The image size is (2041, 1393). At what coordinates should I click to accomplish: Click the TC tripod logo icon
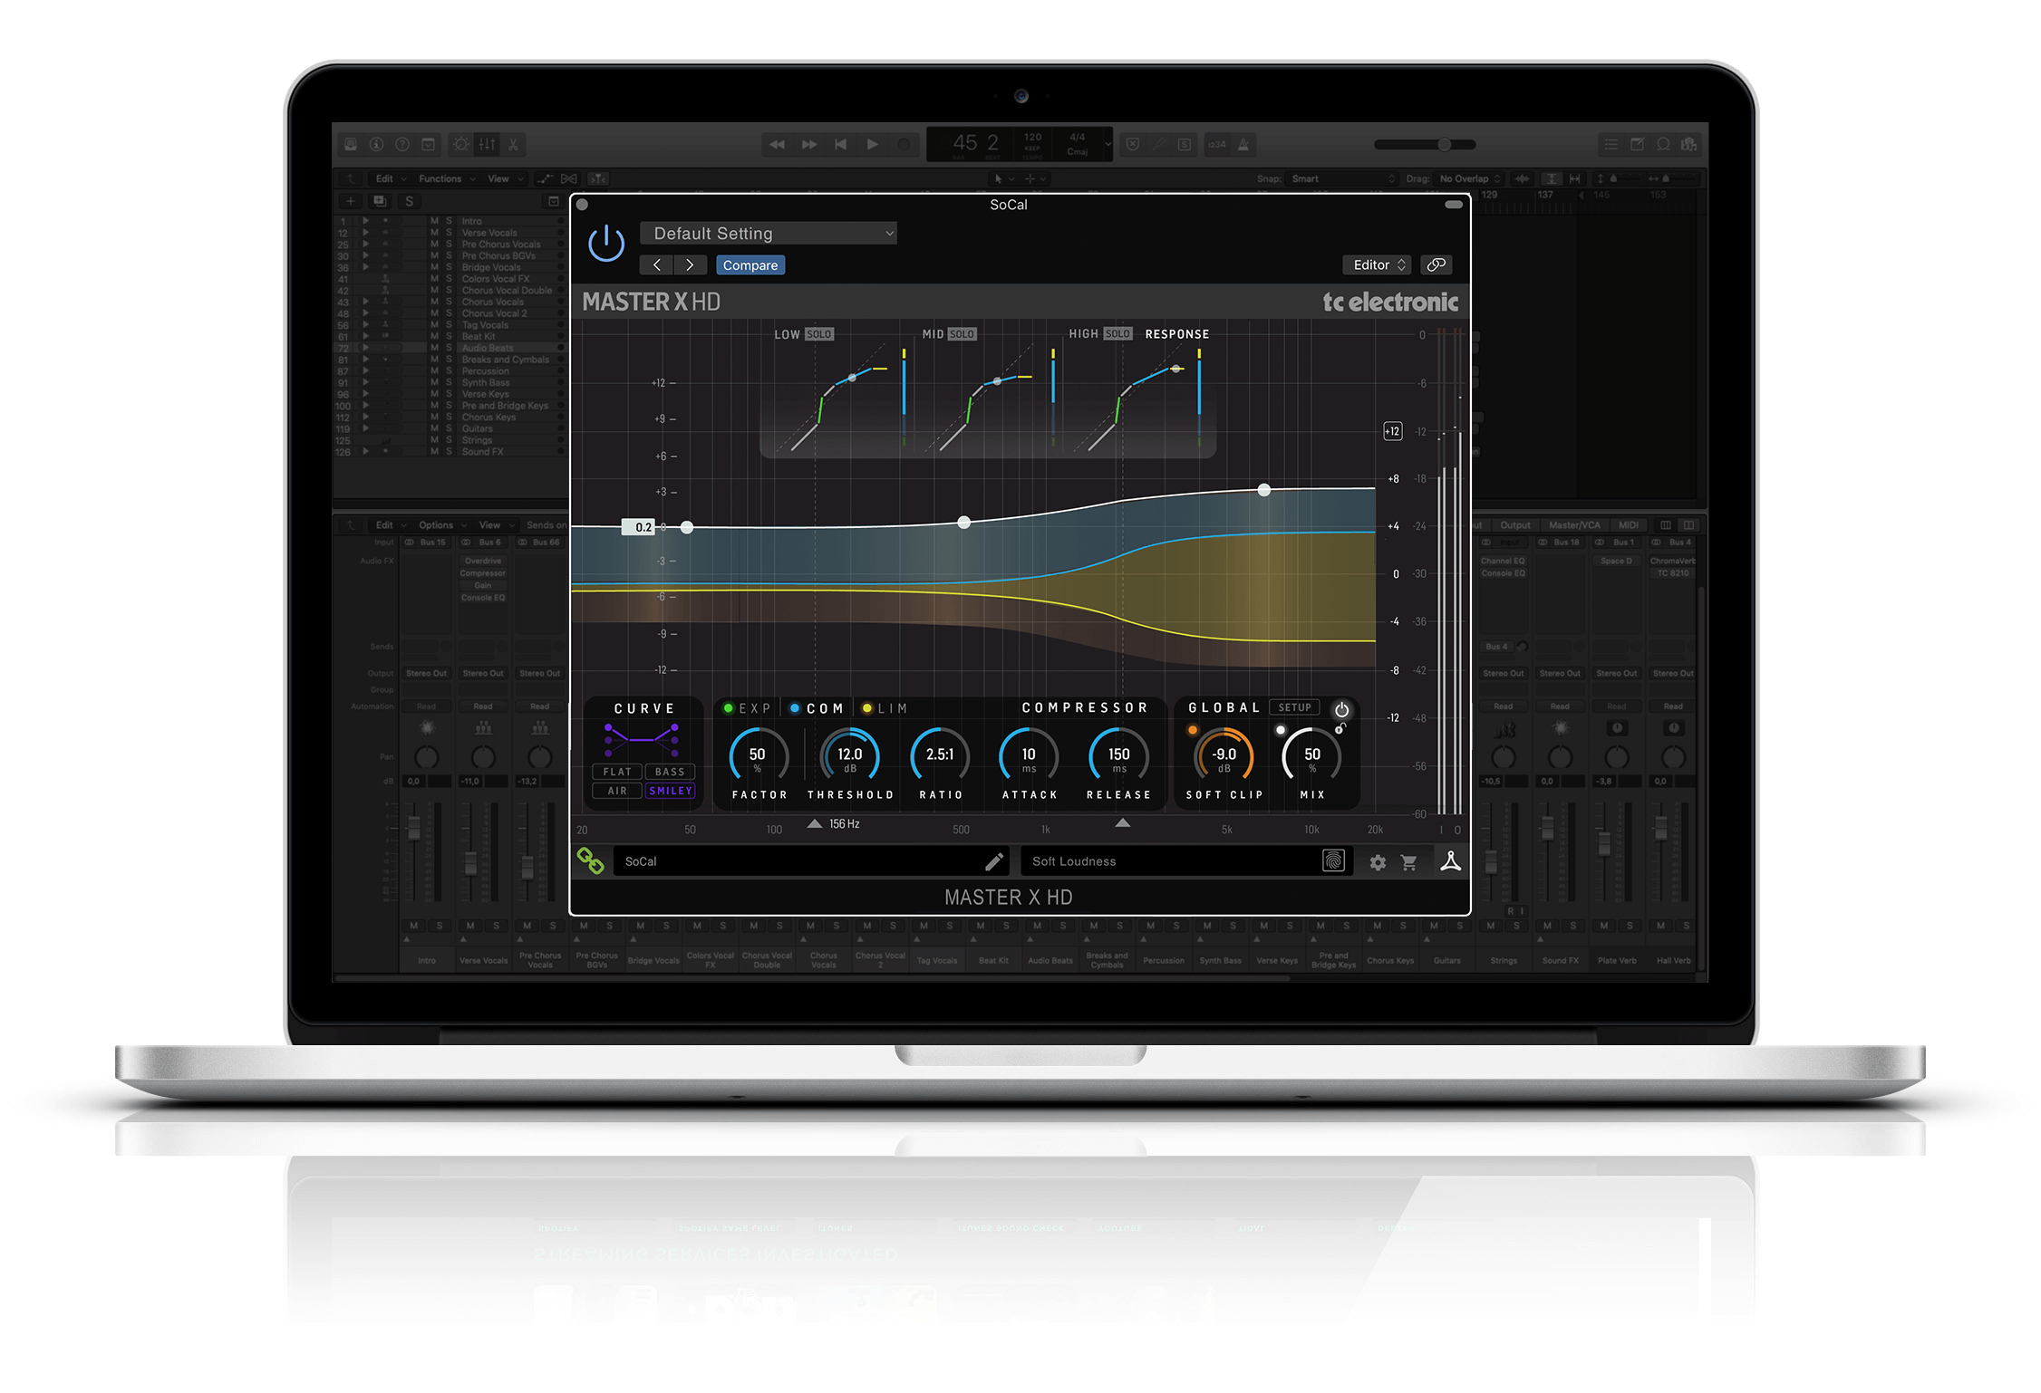pyautogui.click(x=1450, y=860)
